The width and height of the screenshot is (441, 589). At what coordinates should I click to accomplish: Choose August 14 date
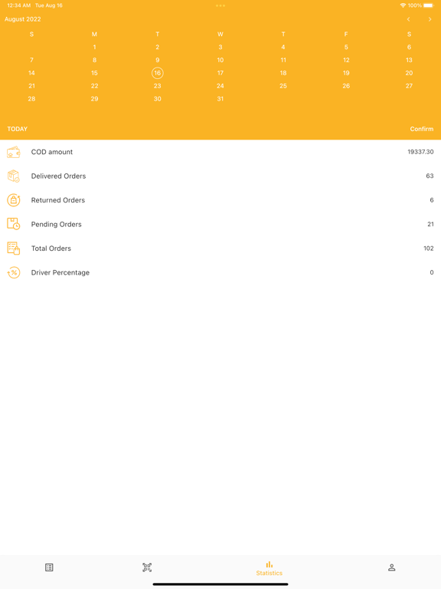pos(31,73)
